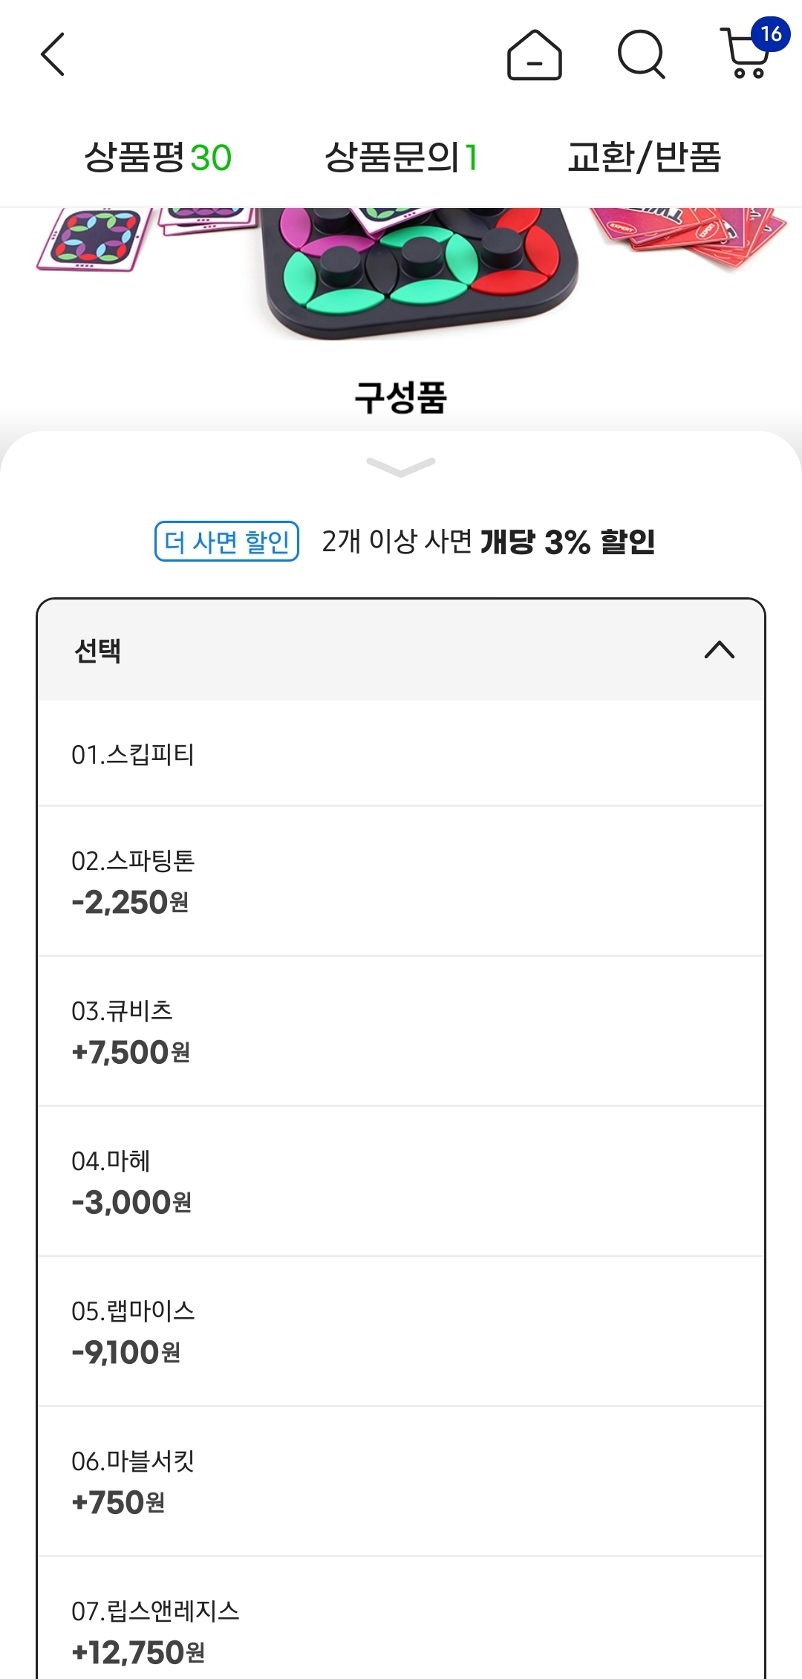Select option 07.립스앤레지스
The width and height of the screenshot is (802, 1679).
pyautogui.click(x=401, y=1631)
